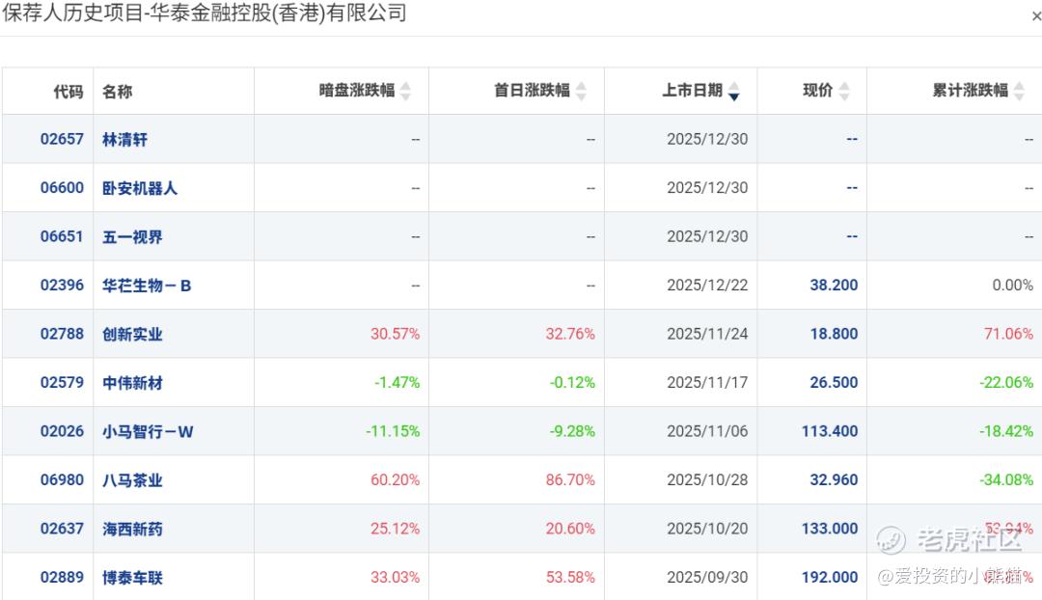Open stock code 06980
The image size is (1042, 600).
(62, 479)
